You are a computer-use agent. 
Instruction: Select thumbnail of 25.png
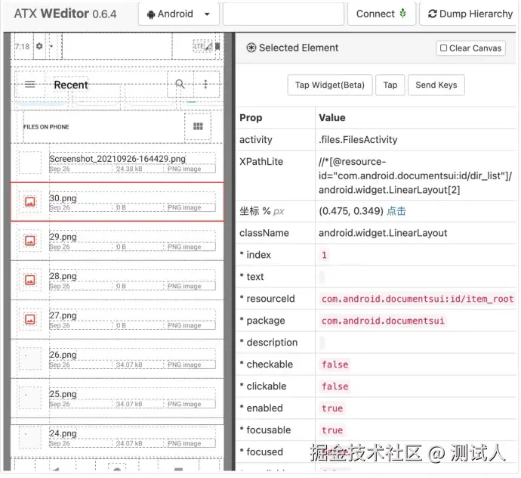(30, 398)
